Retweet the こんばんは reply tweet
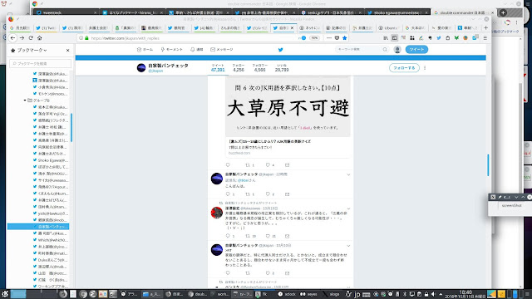The image size is (532, 299). (x=248, y=194)
